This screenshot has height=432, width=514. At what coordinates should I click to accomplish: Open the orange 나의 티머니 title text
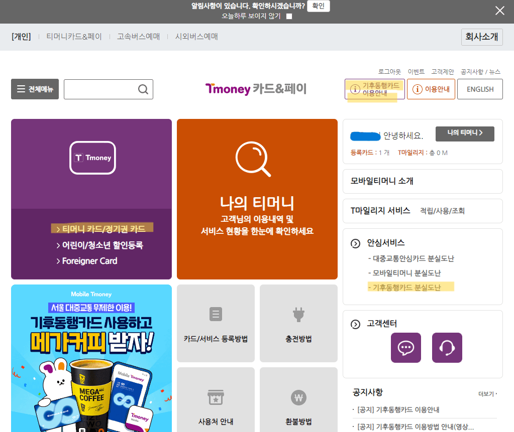pos(257,203)
